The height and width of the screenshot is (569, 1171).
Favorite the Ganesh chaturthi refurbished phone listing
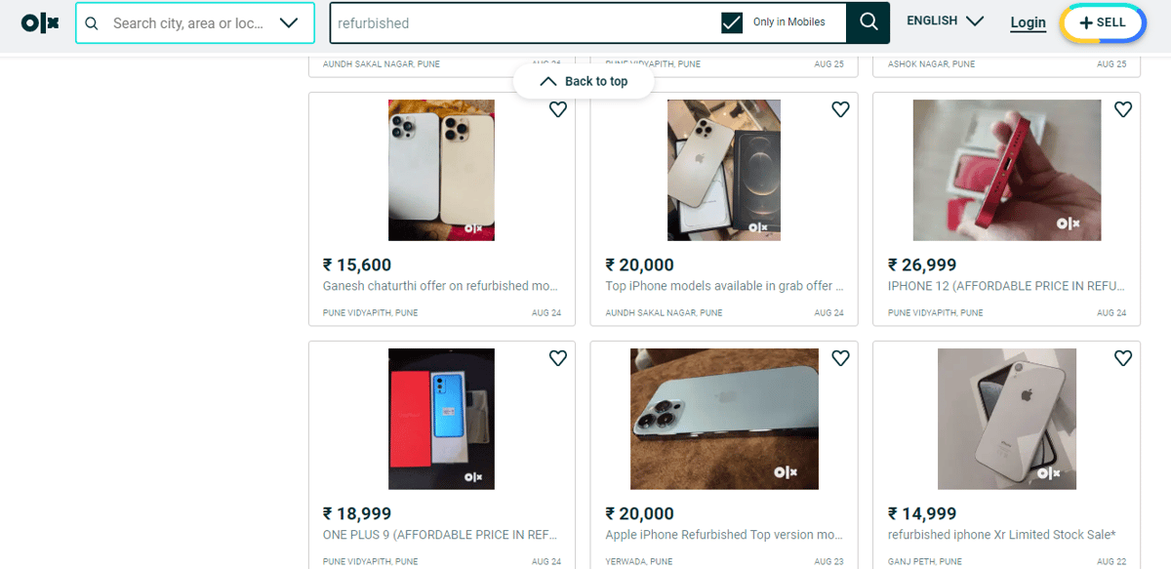pyautogui.click(x=557, y=109)
